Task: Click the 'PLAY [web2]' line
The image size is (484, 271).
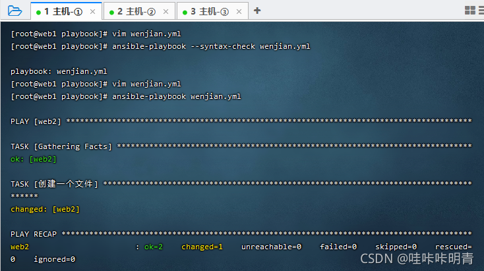Action: coord(241,121)
